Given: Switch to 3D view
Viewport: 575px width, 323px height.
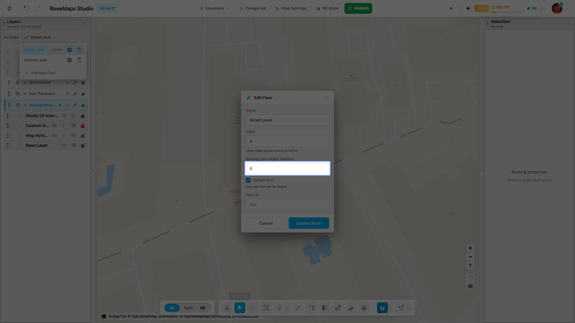Looking at the screenshot, I should (x=203, y=308).
